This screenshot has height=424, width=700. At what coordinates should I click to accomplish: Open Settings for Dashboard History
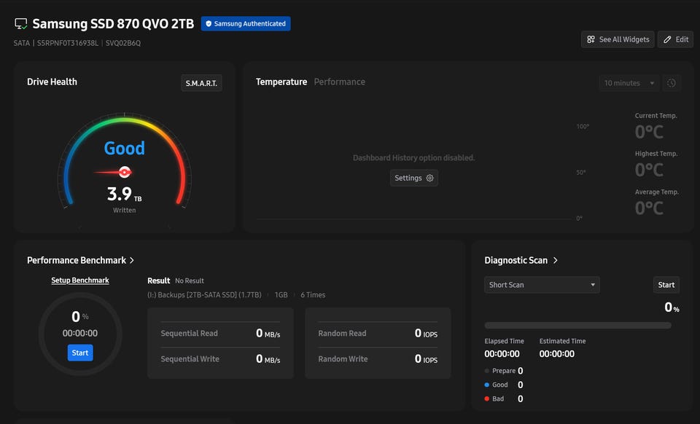pos(414,178)
